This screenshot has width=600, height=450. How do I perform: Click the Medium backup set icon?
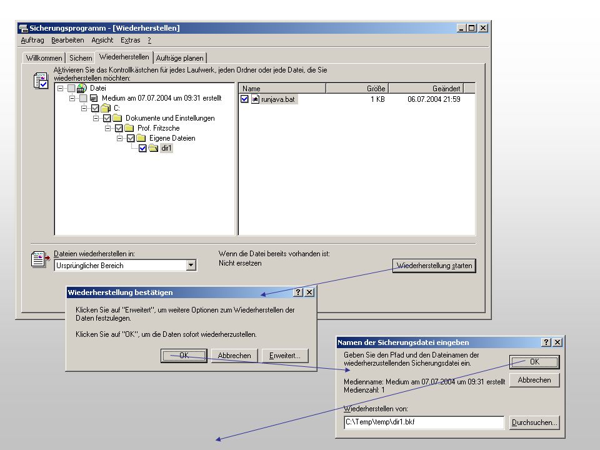coord(94,98)
